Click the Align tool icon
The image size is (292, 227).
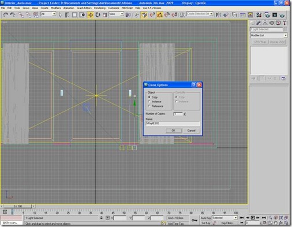point(226,15)
